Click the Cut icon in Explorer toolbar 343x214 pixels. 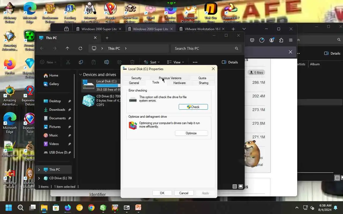pyautogui.click(x=68, y=62)
